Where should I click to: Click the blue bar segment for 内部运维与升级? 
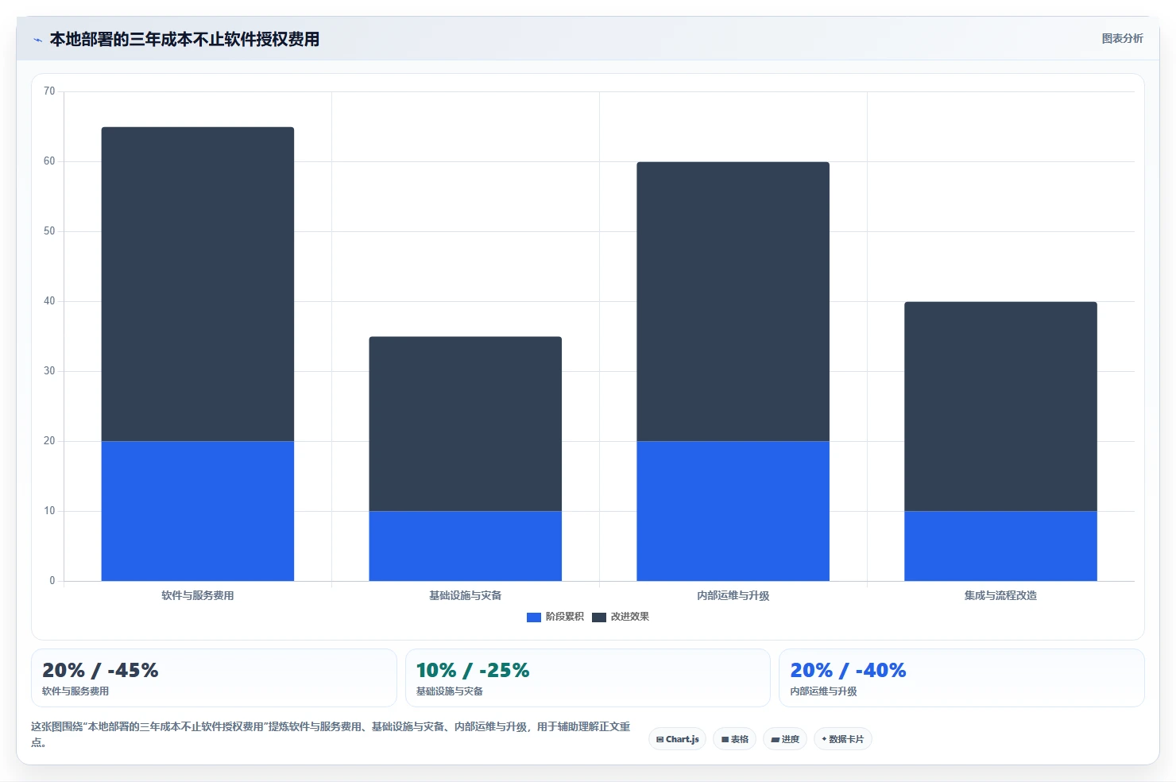(x=733, y=511)
